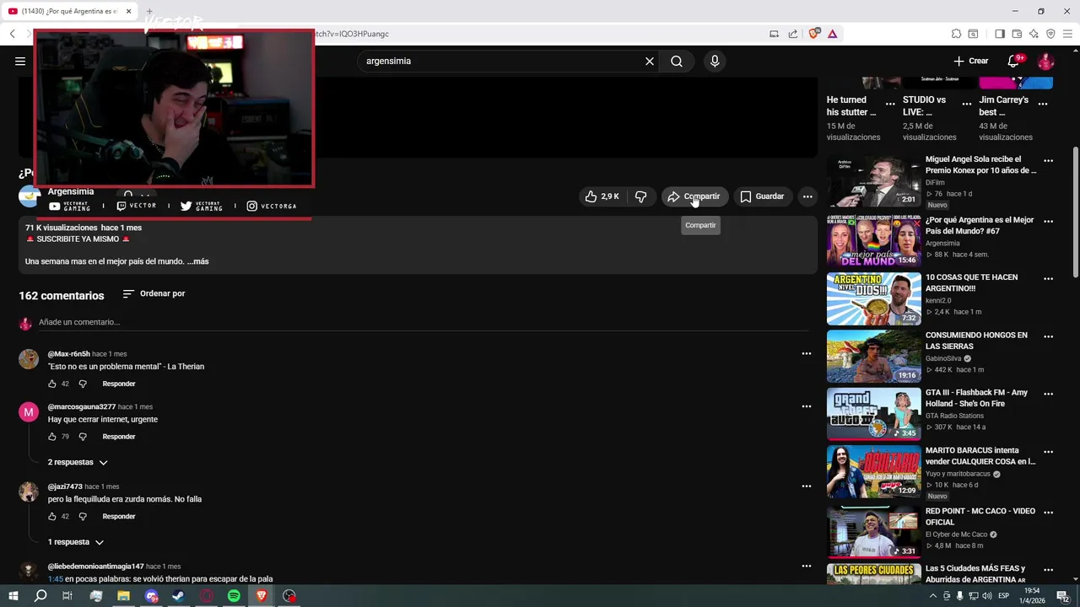Open the Miguel Angel Sola Konex video thumbnail

pos(873,181)
